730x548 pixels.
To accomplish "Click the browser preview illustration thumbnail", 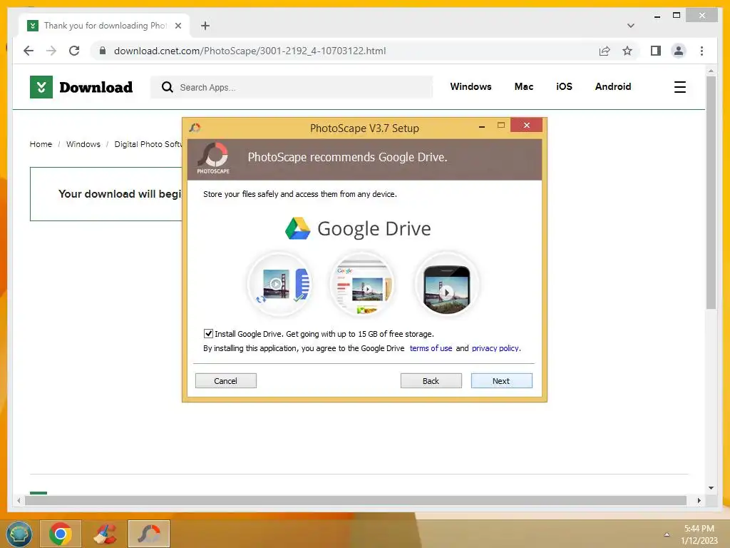I will point(363,284).
